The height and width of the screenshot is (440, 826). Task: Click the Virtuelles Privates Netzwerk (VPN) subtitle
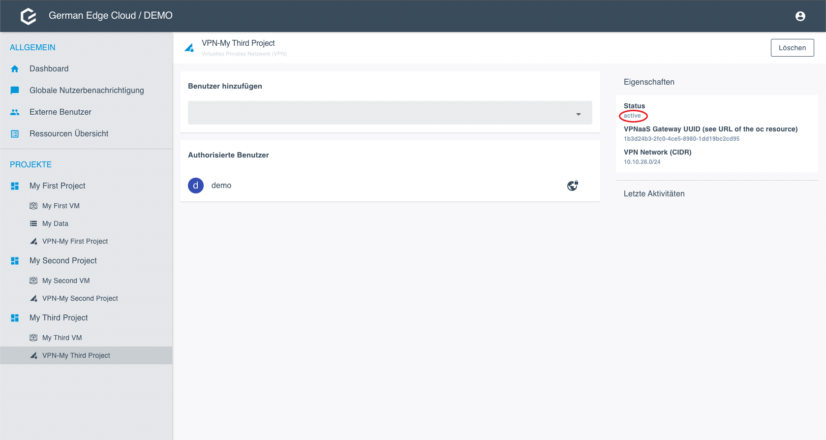[244, 54]
